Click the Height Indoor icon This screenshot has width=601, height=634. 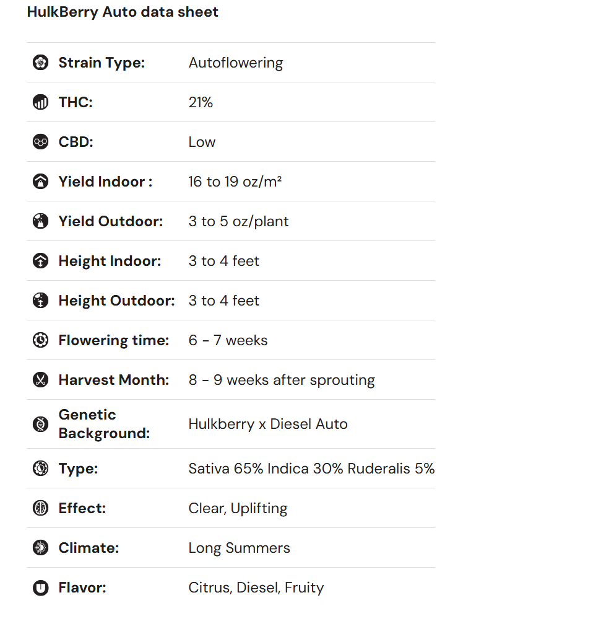coord(40,261)
